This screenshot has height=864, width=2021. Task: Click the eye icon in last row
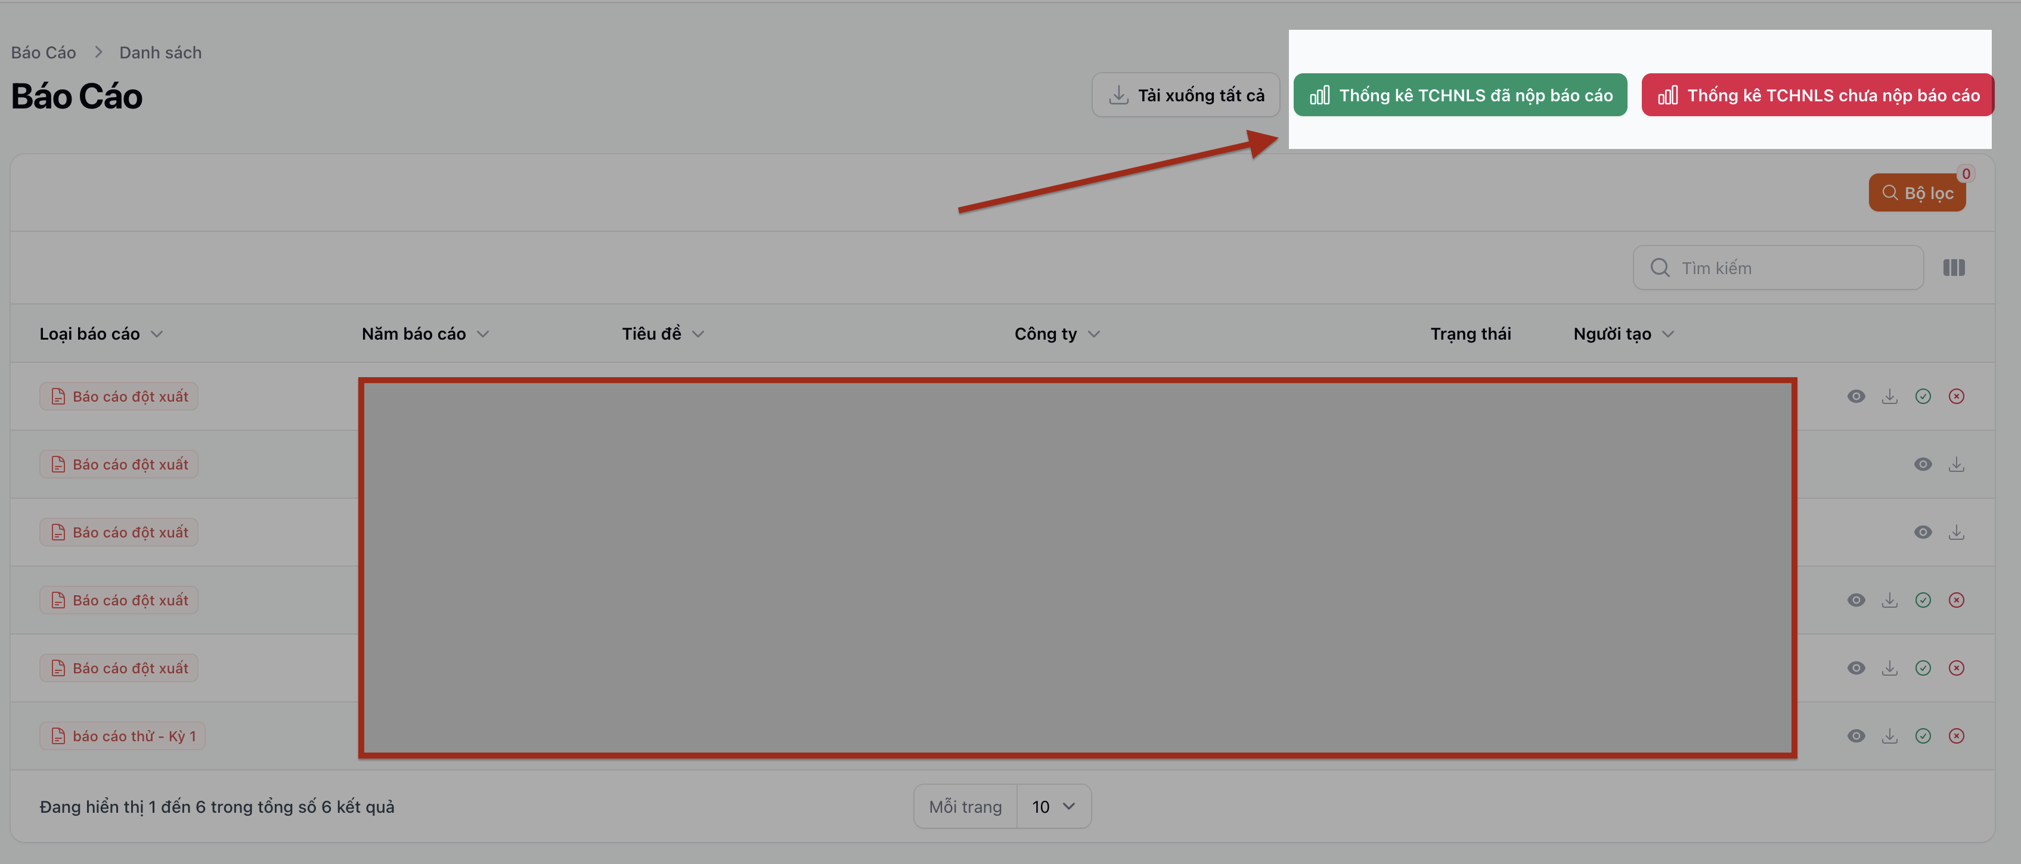(1855, 735)
